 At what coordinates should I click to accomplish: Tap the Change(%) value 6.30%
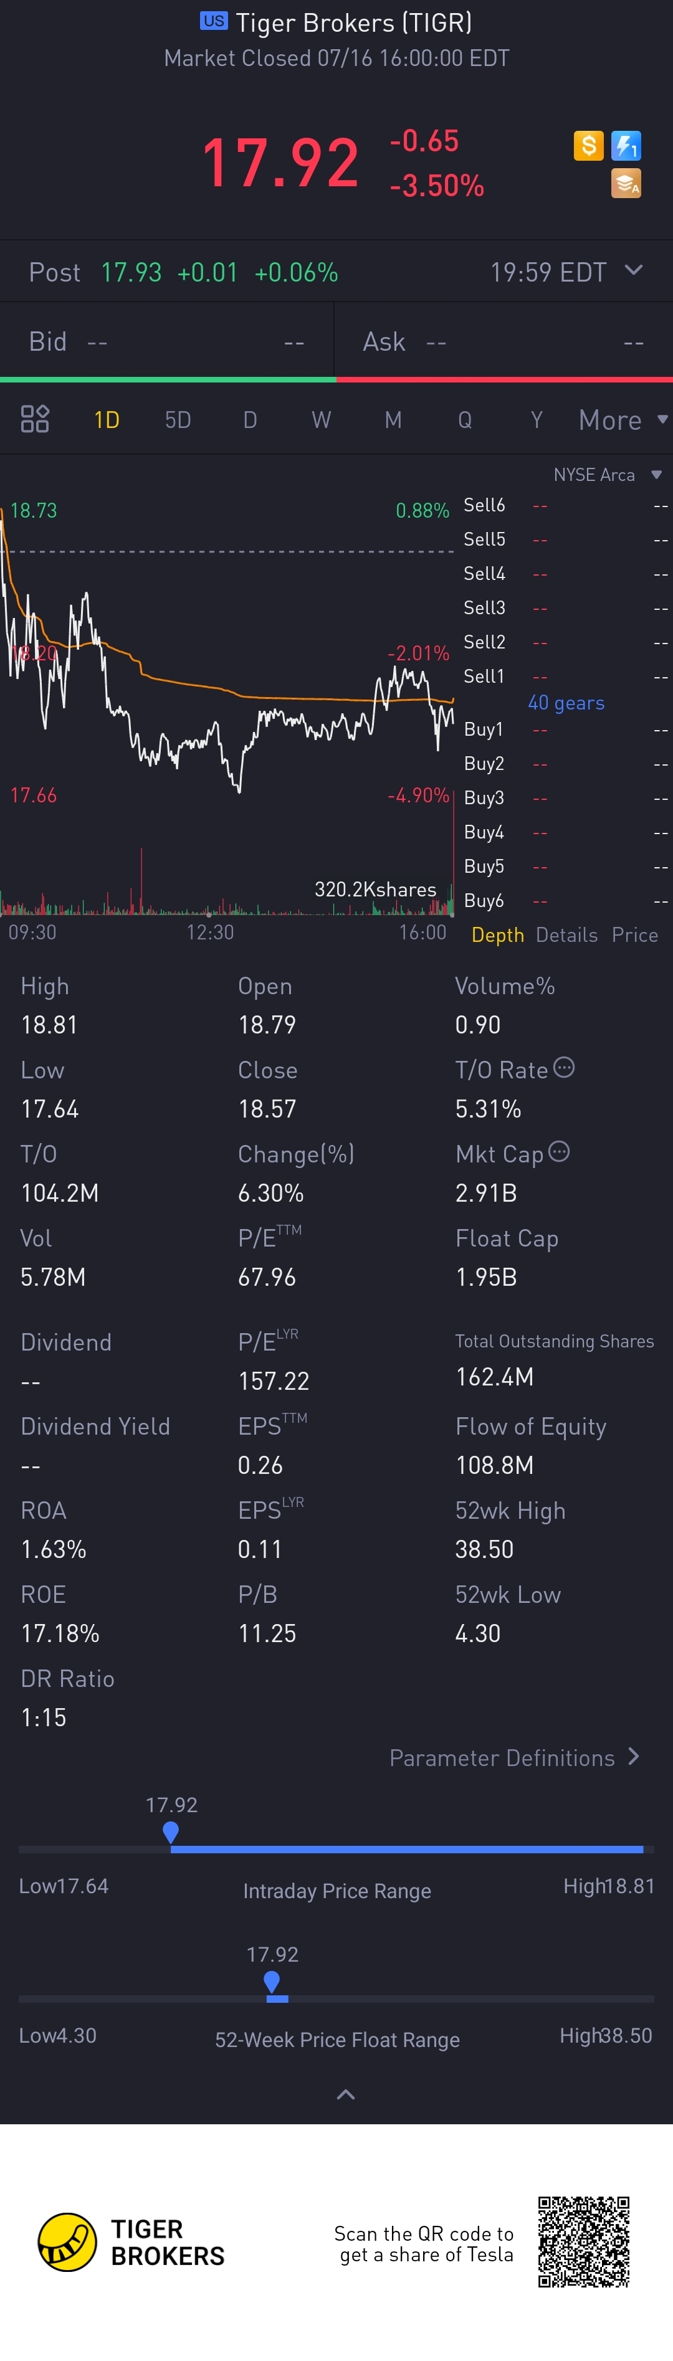pos(270,1192)
